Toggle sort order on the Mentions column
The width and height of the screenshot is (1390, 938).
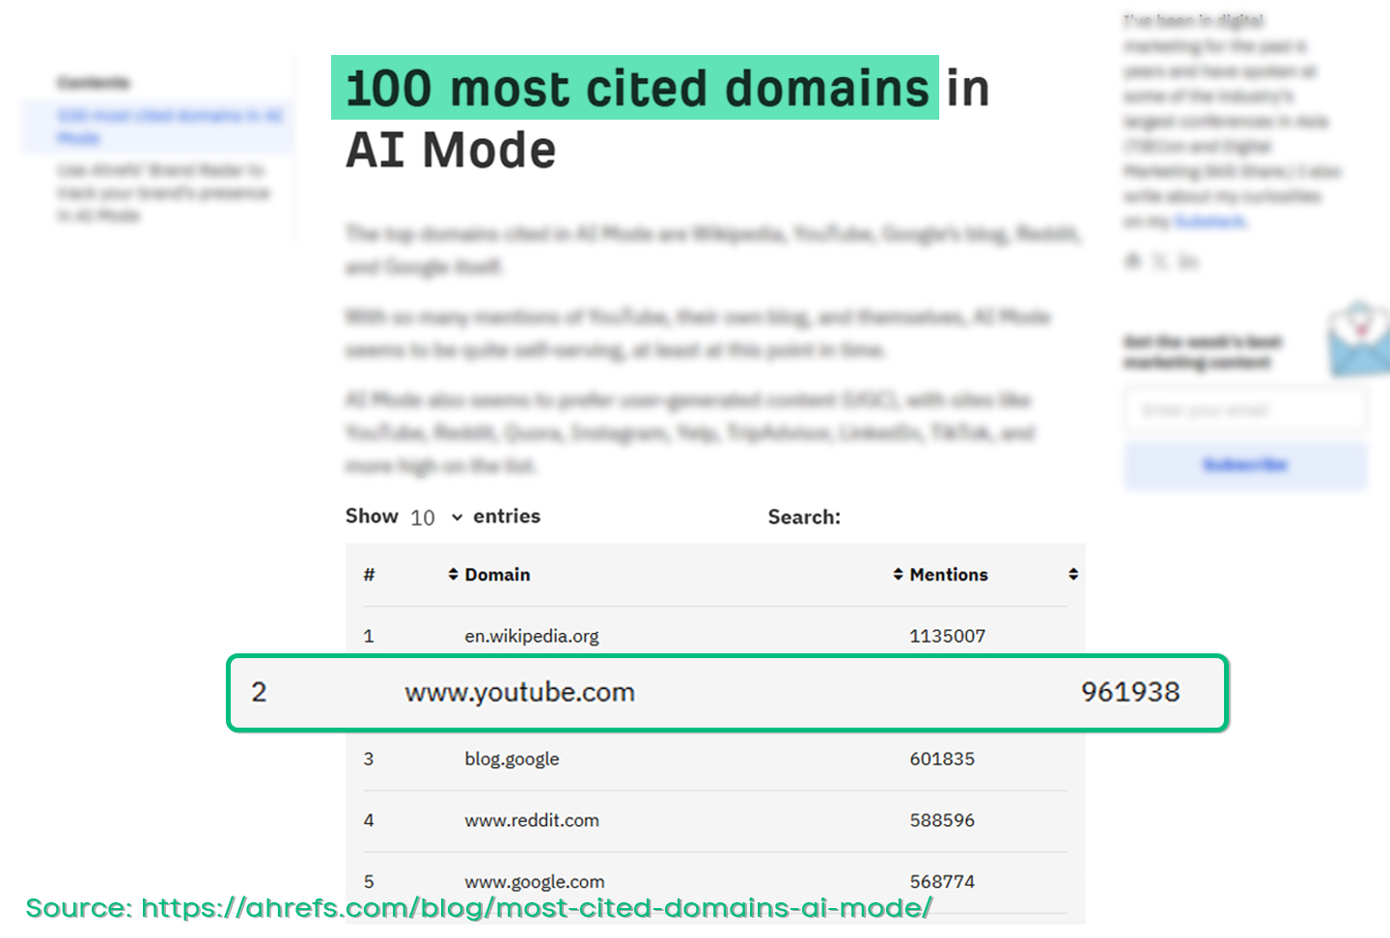point(897,574)
